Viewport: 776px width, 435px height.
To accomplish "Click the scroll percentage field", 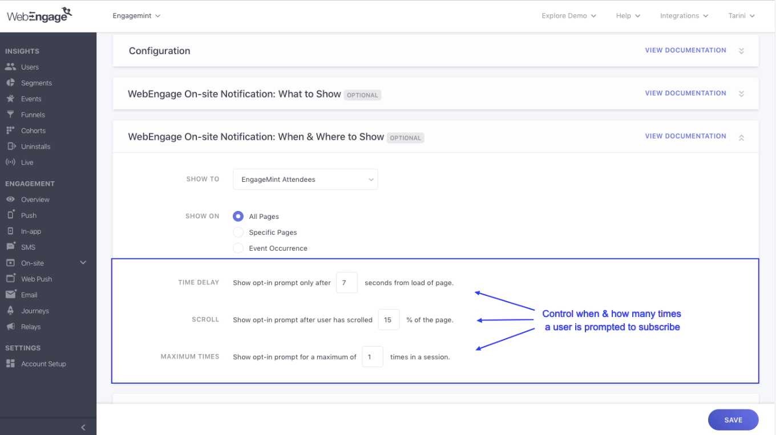I will pos(389,320).
